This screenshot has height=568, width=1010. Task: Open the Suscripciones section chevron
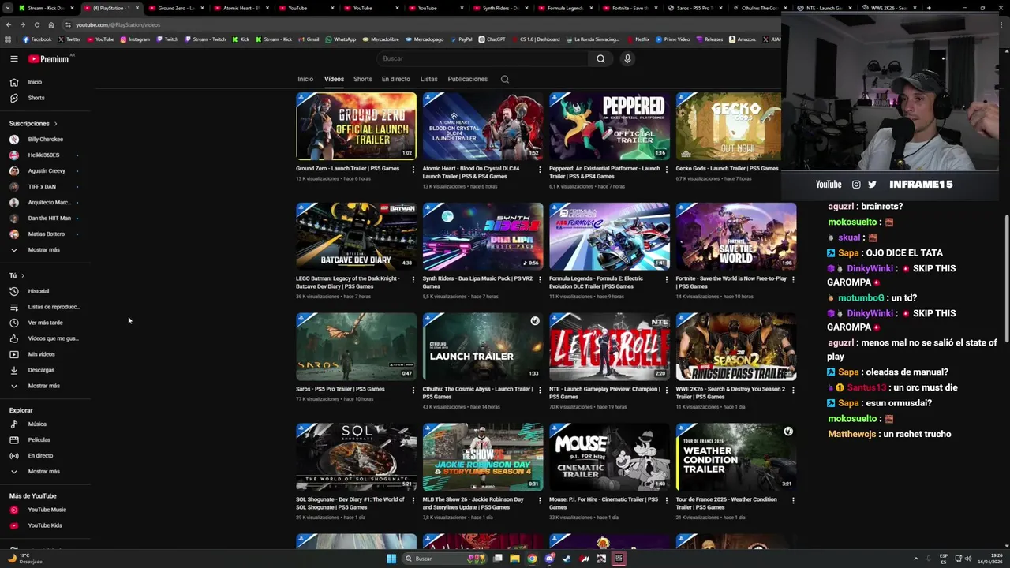[x=55, y=124]
